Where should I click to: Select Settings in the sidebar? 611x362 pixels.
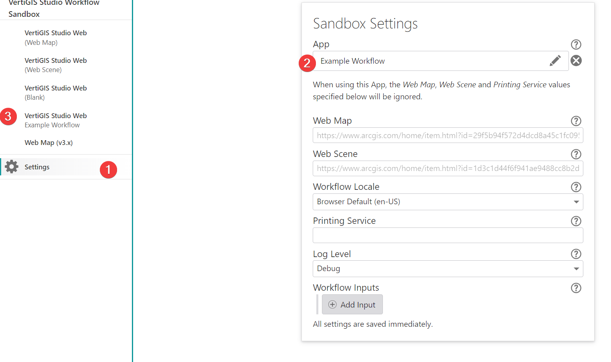pyautogui.click(x=66, y=167)
